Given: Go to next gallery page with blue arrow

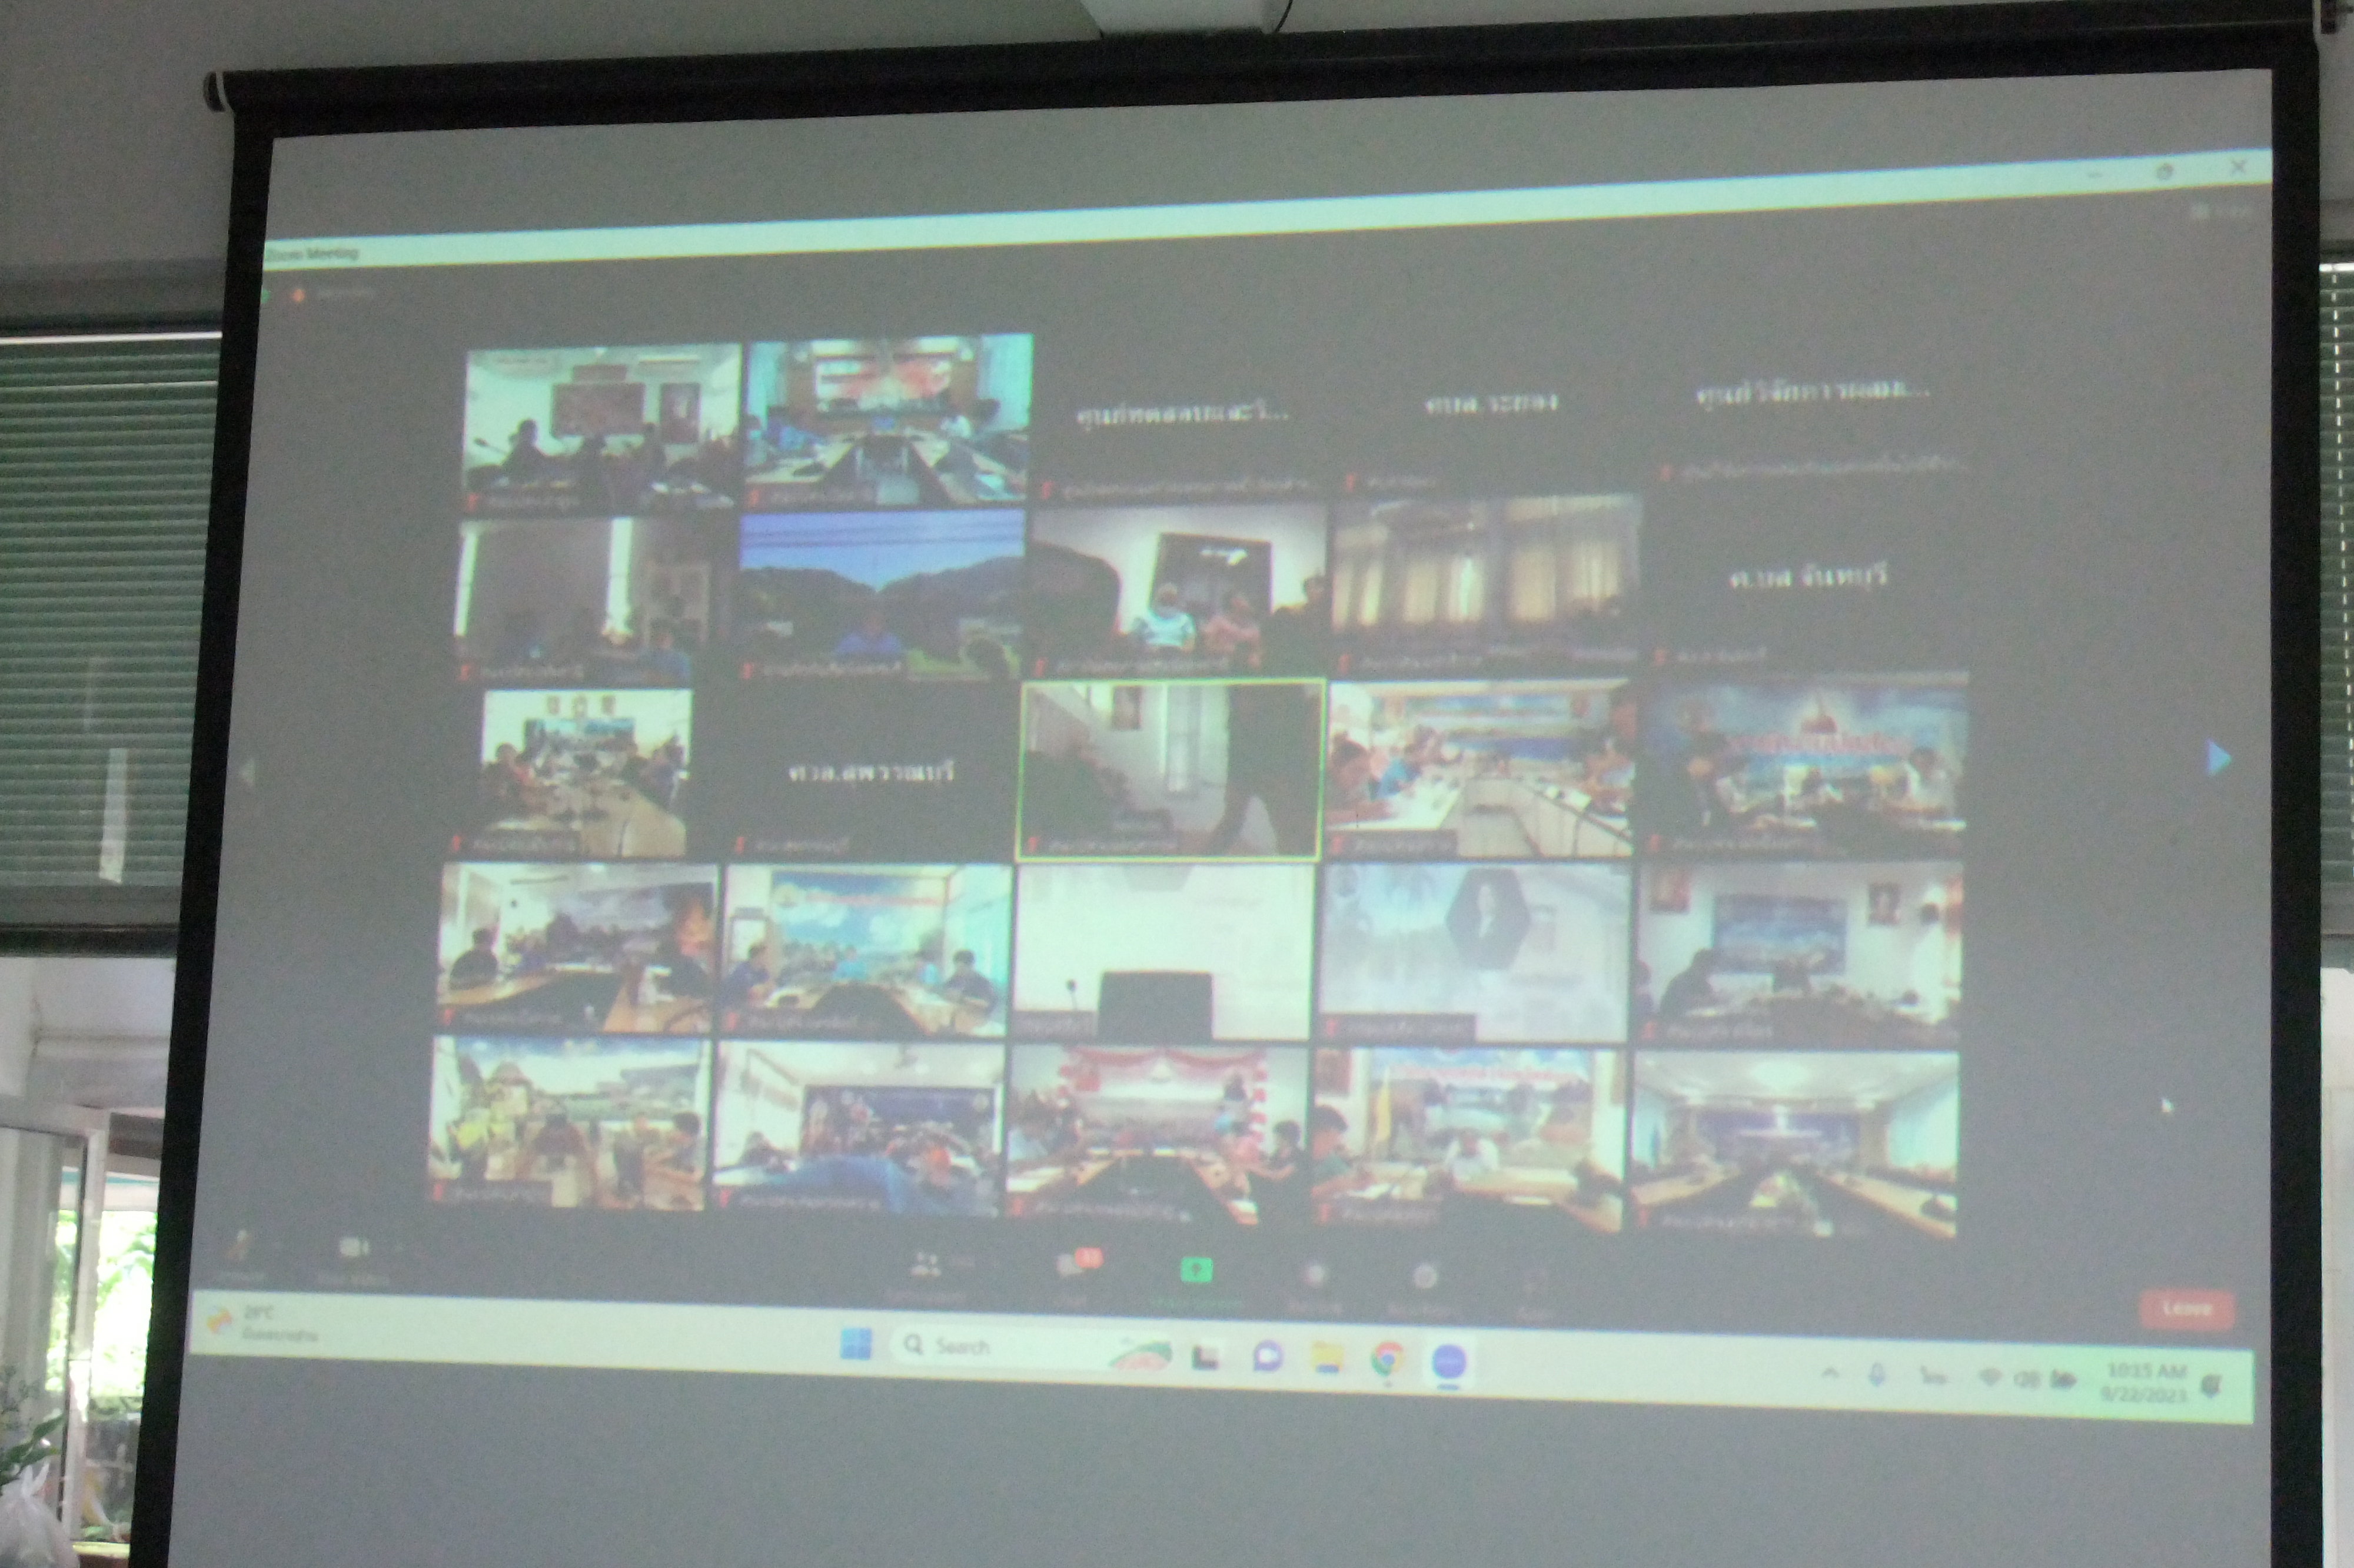Looking at the screenshot, I should click(x=2217, y=759).
